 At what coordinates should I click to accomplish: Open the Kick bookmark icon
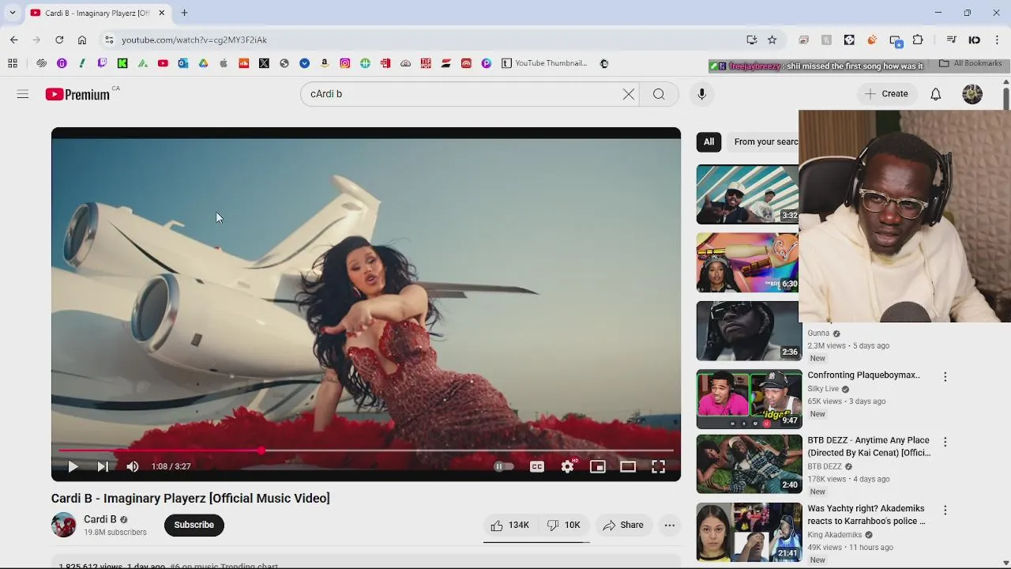click(x=122, y=63)
